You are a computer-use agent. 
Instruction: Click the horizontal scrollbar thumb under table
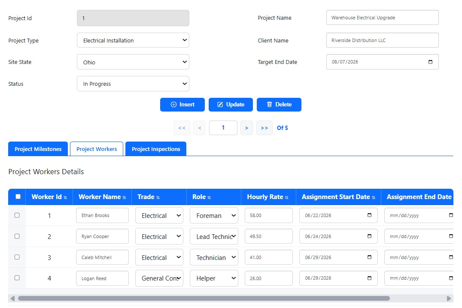pyautogui.click(x=204, y=298)
